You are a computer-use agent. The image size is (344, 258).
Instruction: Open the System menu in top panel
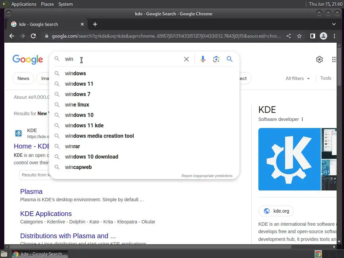[x=66, y=4]
